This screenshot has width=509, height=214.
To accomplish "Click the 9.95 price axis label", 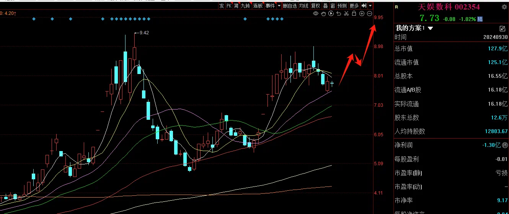I will point(378,18).
